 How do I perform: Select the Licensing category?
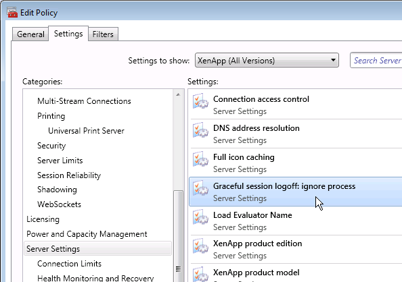43,219
